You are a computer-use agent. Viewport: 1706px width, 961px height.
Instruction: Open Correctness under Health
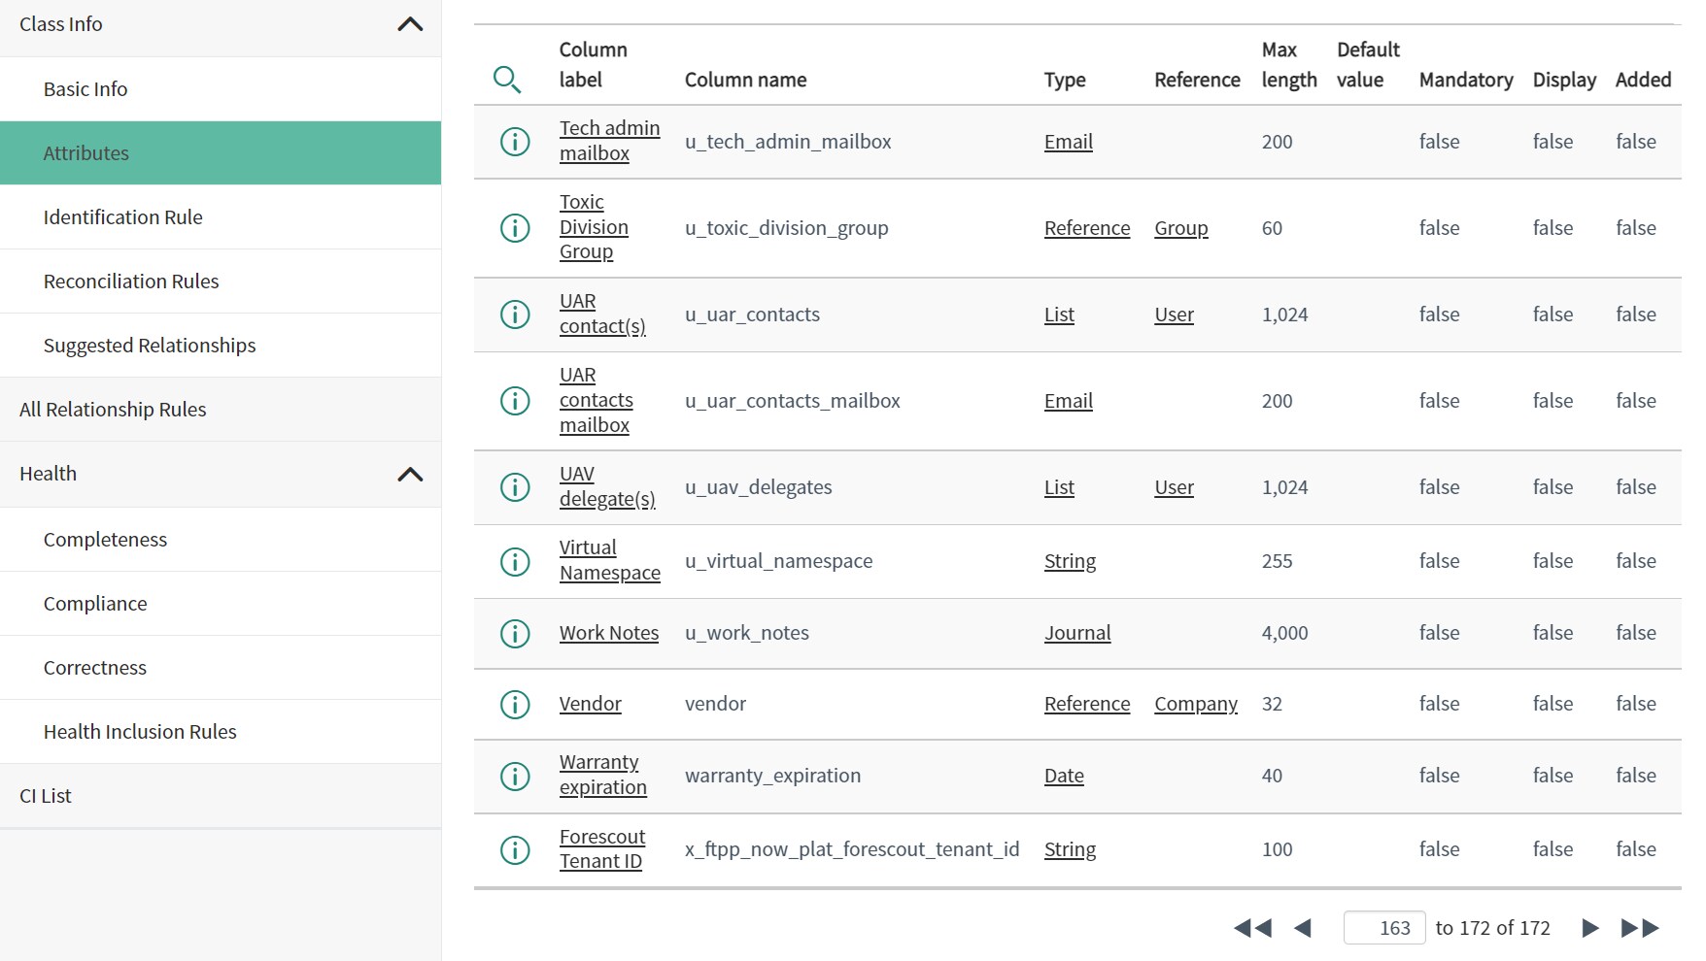pyautogui.click(x=221, y=668)
